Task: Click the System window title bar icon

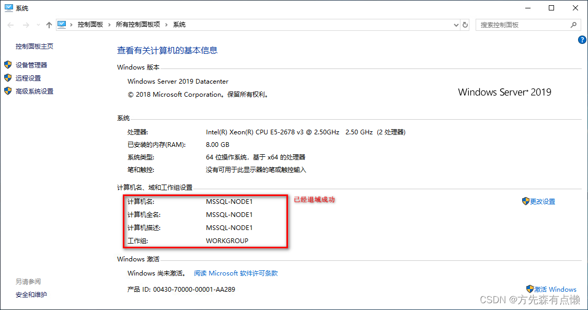Action: click(x=8, y=8)
